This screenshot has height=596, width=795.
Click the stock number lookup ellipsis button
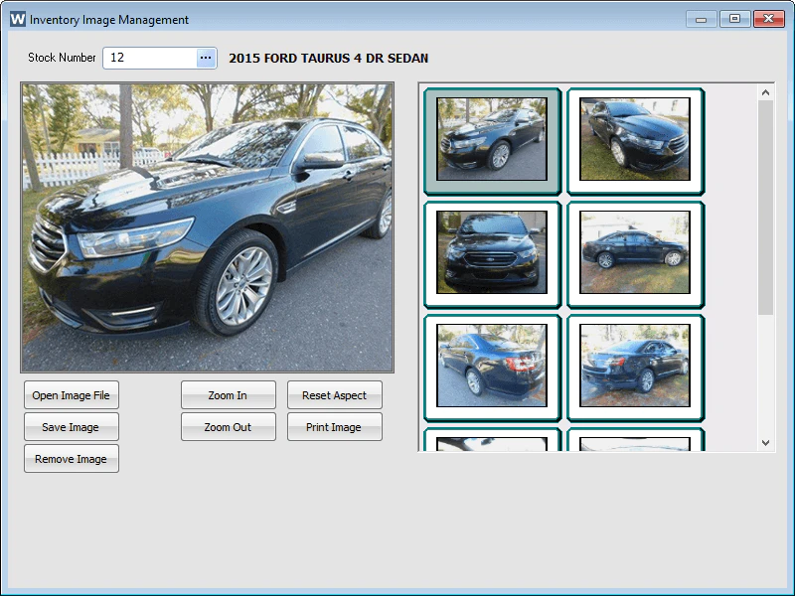click(x=206, y=58)
